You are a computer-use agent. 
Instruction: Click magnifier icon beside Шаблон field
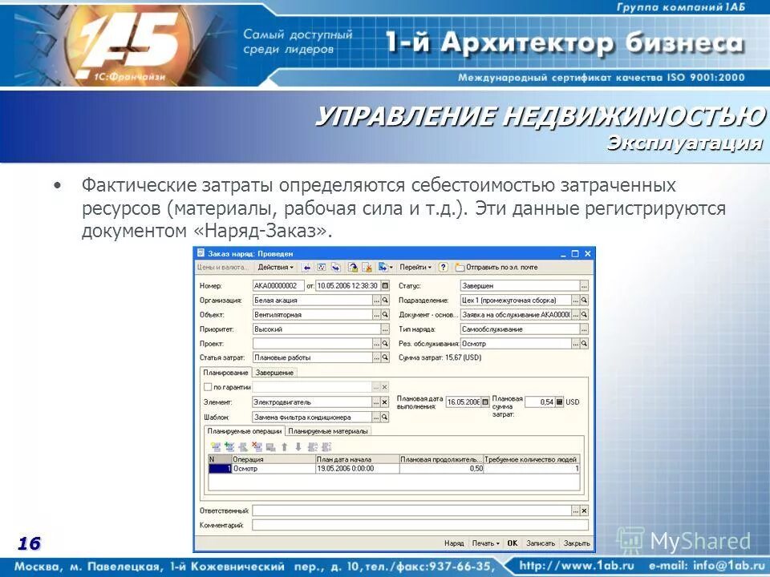(383, 416)
